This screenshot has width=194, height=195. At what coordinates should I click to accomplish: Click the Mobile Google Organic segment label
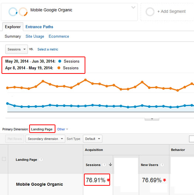point(51,10)
